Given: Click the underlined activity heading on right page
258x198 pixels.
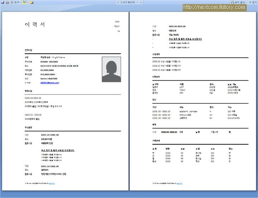Looking at the screenshot, I should click(x=186, y=39).
